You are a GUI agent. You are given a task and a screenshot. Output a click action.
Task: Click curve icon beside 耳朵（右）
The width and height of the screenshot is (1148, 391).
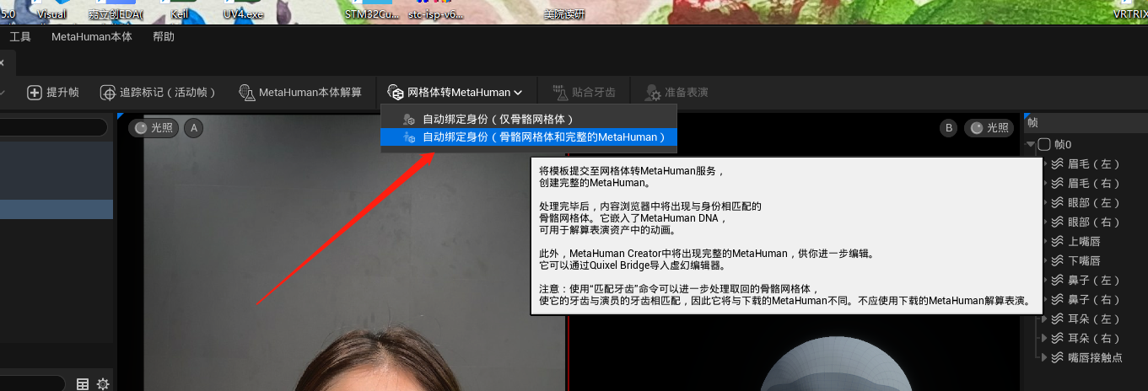click(x=1058, y=338)
